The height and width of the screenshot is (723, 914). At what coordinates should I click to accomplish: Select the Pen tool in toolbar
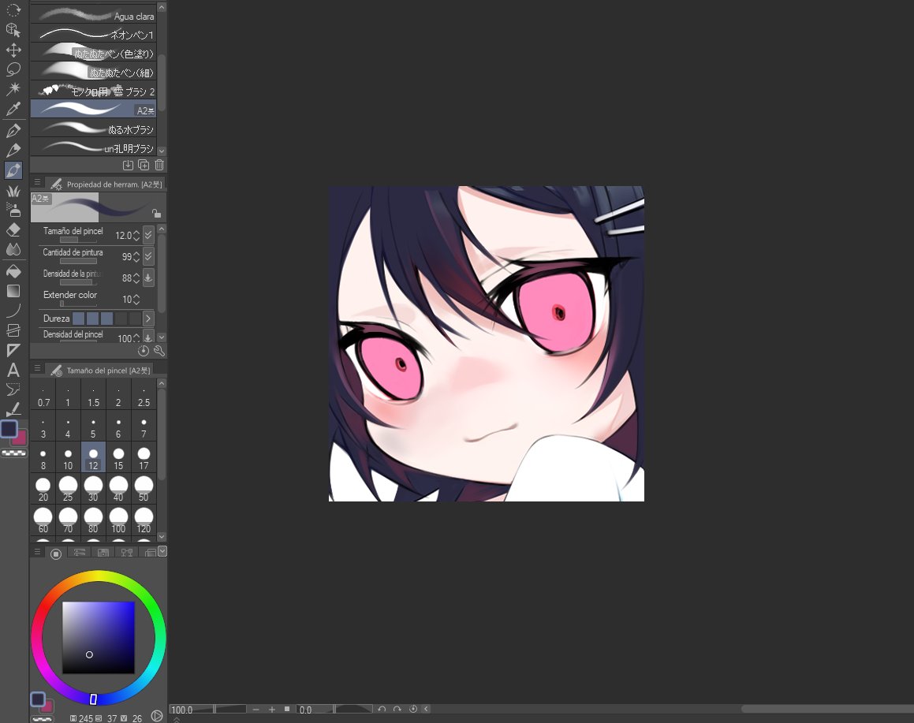[13, 131]
